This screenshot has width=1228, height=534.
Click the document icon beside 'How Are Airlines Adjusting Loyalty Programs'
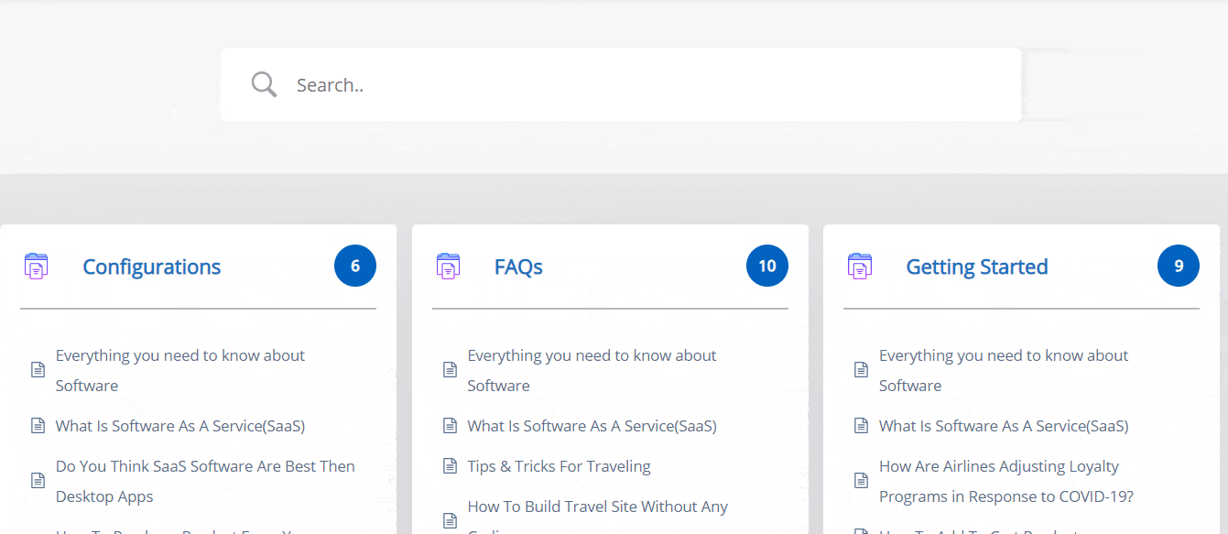click(860, 479)
